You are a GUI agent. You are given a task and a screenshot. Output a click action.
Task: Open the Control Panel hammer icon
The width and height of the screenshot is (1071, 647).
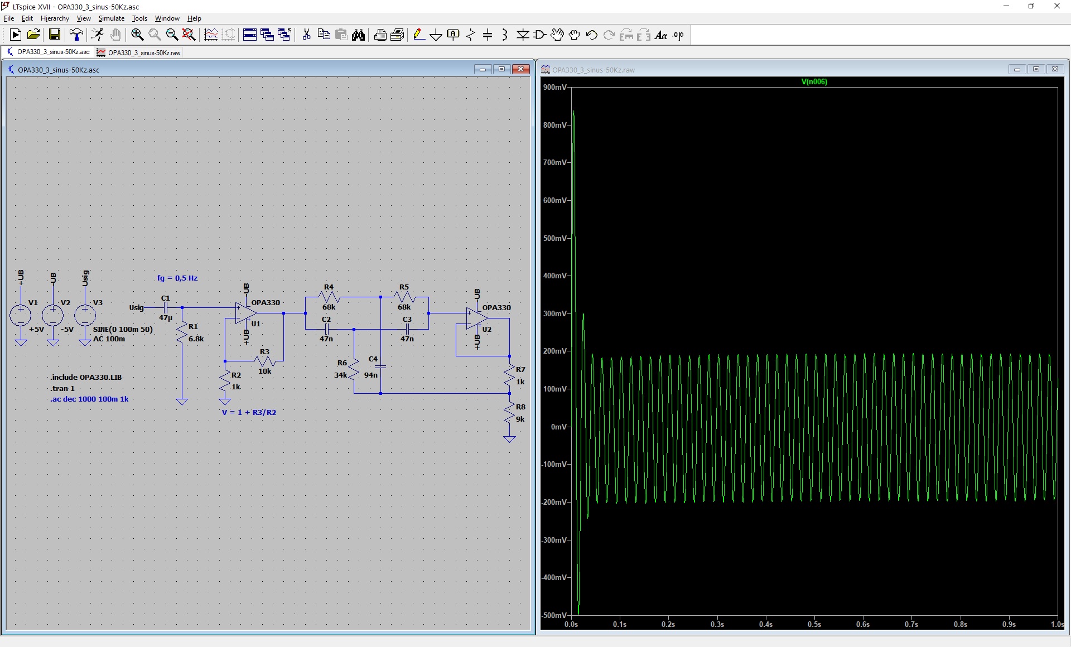pyautogui.click(x=76, y=35)
